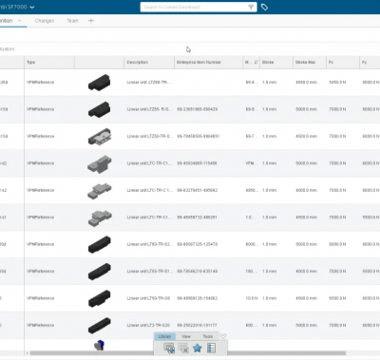Select the View tab of the action bar
Image resolution: width=380 pixels, height=360 pixels.
(186, 336)
